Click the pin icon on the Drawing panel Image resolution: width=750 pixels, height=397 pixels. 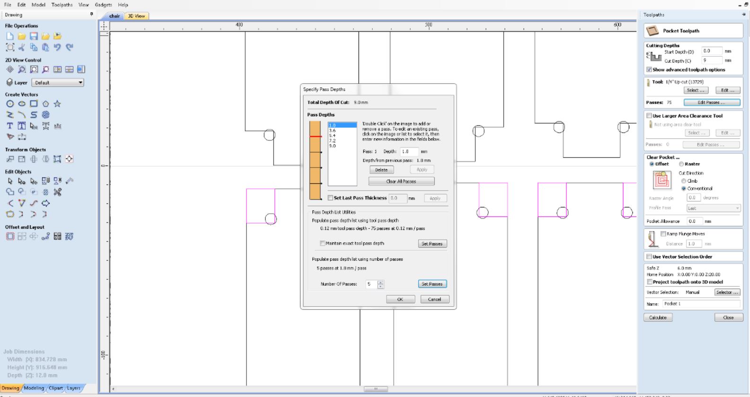point(91,14)
